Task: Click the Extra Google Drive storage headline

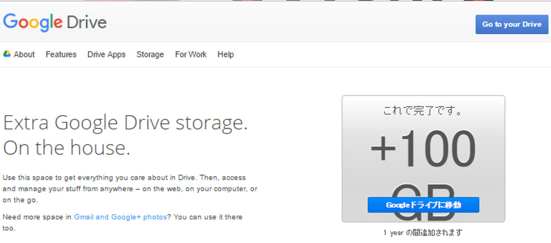Action: click(125, 123)
